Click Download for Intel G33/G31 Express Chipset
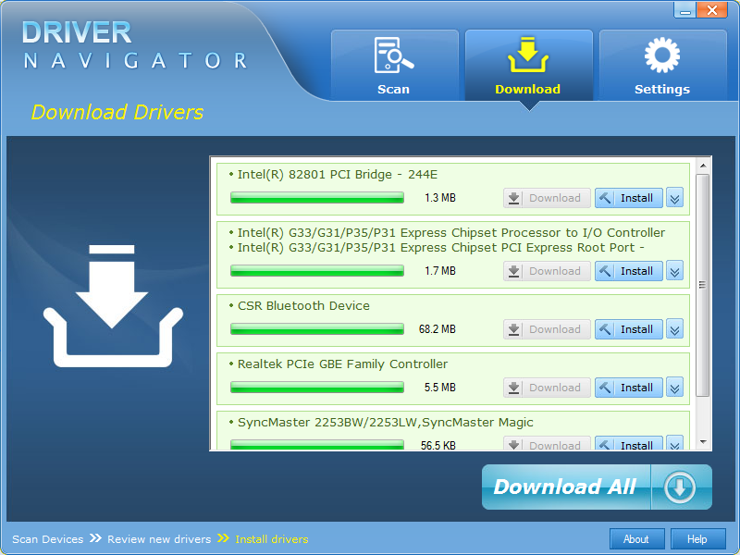 [x=547, y=271]
